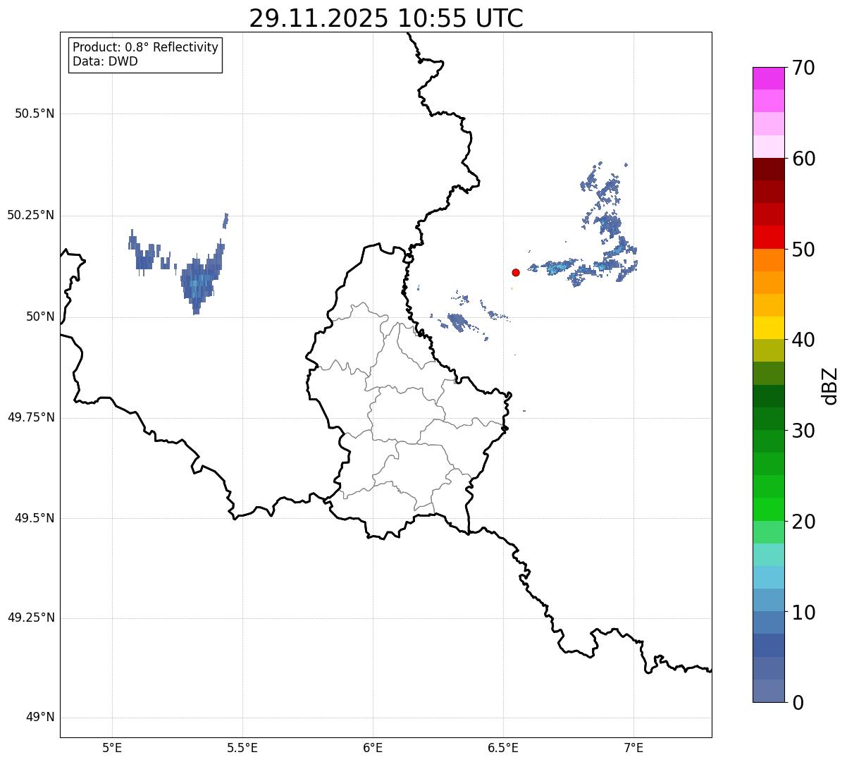Click the 49.25°N latitude label

[31, 617]
